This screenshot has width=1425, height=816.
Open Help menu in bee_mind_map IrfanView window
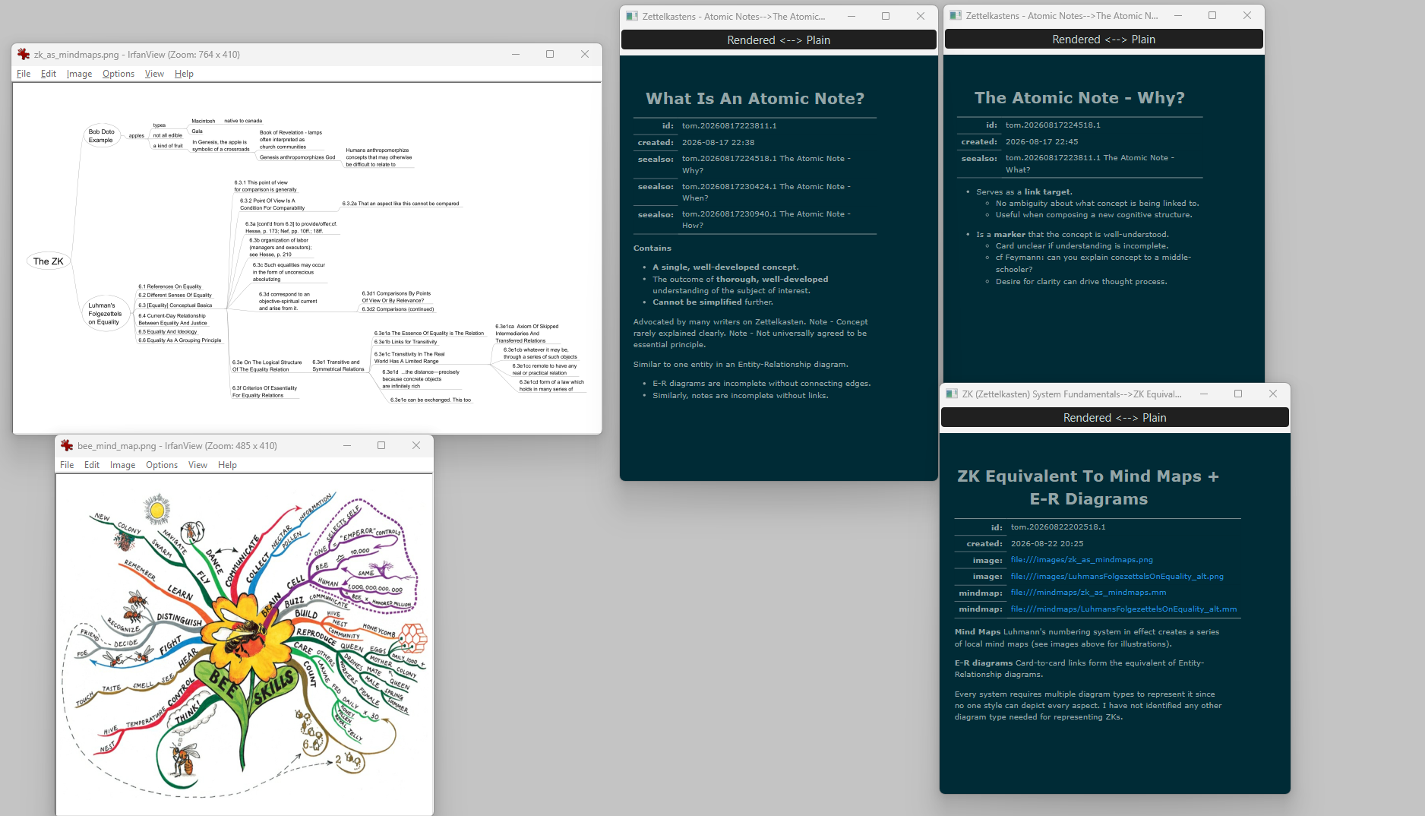[227, 465]
